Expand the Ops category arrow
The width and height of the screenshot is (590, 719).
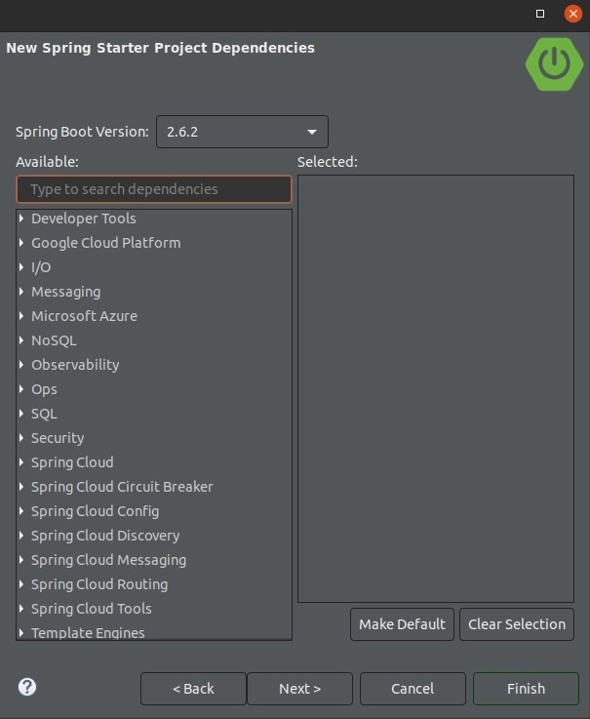[21, 389]
